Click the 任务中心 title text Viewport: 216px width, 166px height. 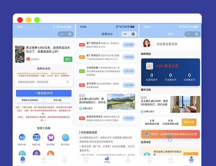[x=107, y=34]
